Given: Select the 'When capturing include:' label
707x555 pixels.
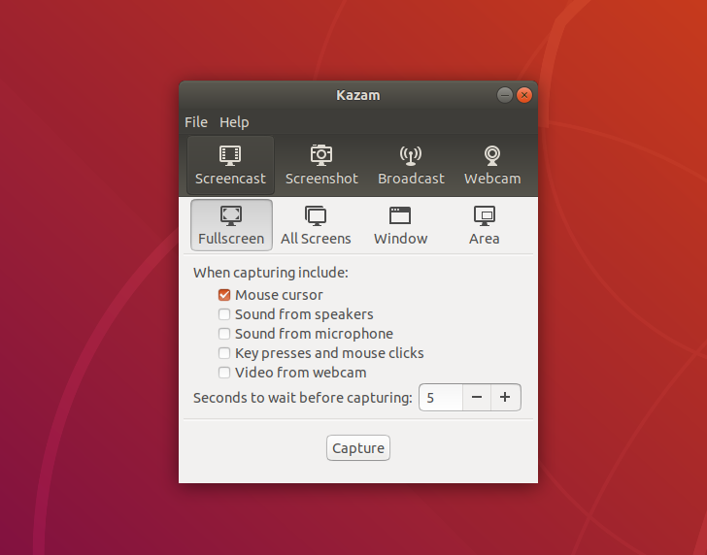Looking at the screenshot, I should pyautogui.click(x=271, y=273).
